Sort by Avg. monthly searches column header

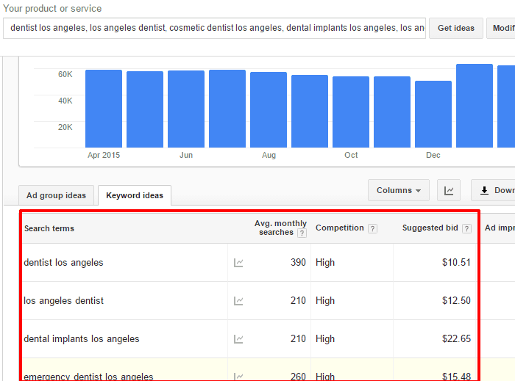point(280,228)
